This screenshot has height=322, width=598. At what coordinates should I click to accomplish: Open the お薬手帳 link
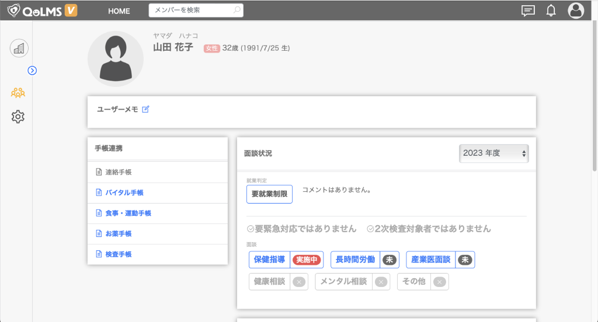pos(119,233)
